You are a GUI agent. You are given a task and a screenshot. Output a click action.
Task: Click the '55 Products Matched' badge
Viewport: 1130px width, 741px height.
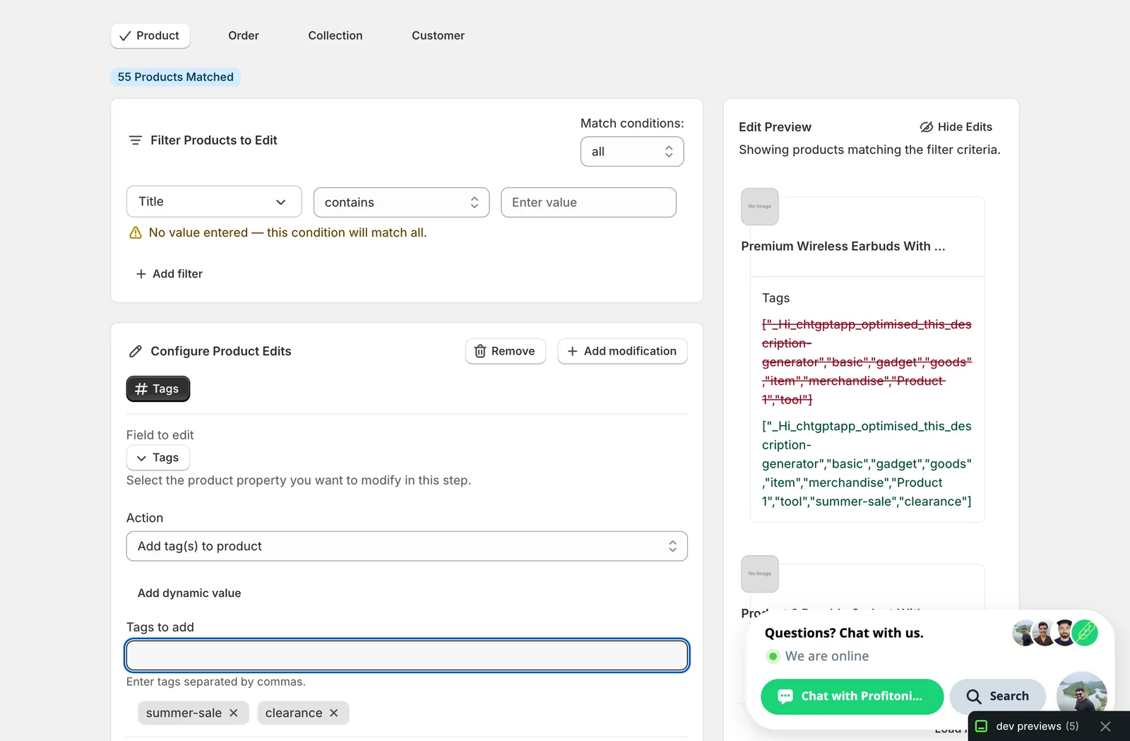pos(175,77)
